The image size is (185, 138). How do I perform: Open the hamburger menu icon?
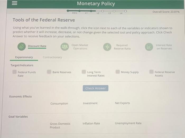click(x=15, y=3)
